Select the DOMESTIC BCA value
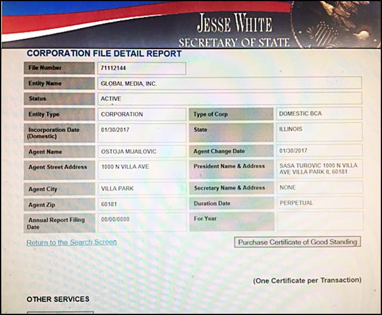The width and height of the screenshot is (382, 315). [x=319, y=114]
